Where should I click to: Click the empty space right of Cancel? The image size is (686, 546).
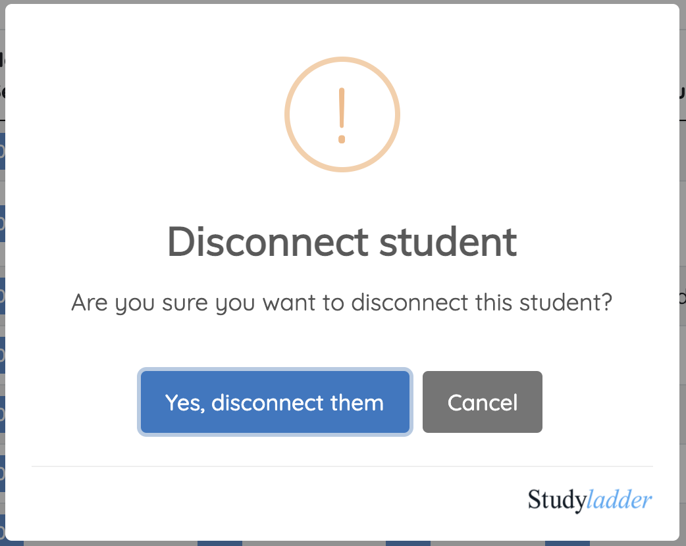coord(606,402)
